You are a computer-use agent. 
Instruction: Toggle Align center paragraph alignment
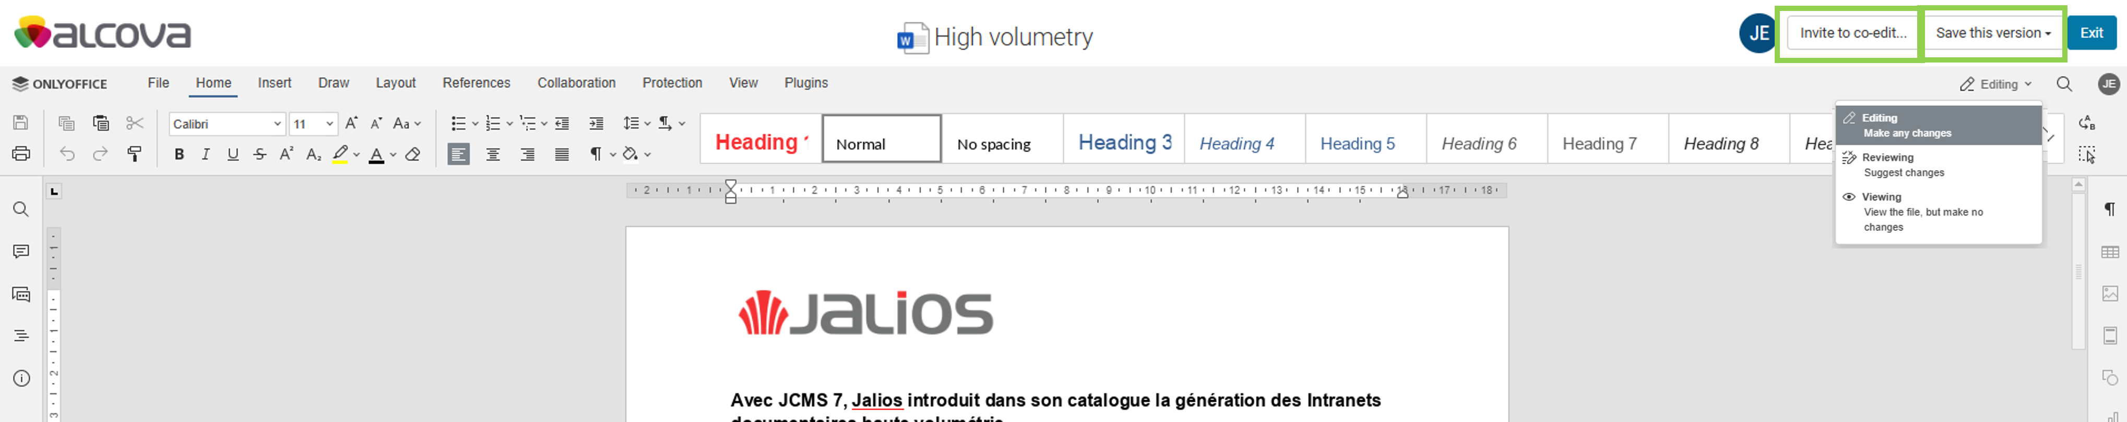tap(493, 154)
